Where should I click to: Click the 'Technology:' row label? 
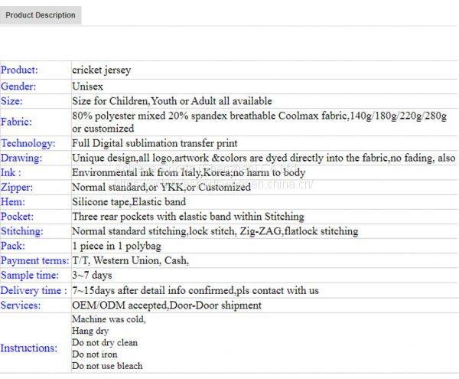click(28, 143)
